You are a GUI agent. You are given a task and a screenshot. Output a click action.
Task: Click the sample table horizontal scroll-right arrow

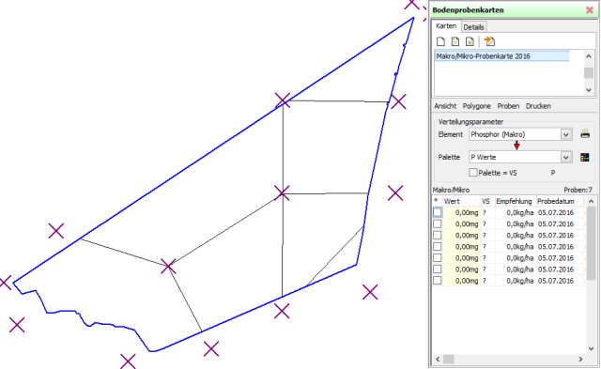click(x=581, y=359)
